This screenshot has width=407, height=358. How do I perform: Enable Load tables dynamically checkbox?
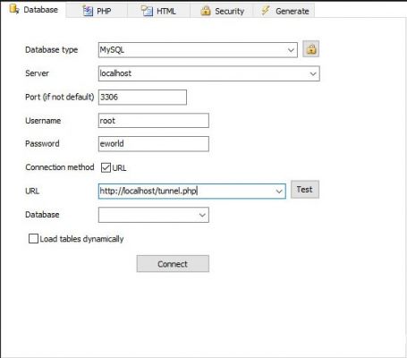33,239
